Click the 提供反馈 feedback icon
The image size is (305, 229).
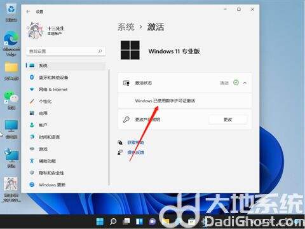tap(120, 152)
